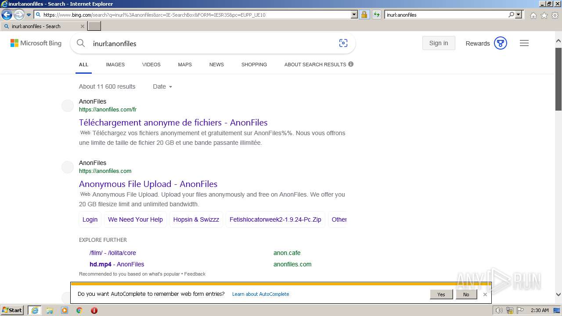Open ABOUT SEARCH RESULTS link
The width and height of the screenshot is (562, 316).
tap(315, 65)
